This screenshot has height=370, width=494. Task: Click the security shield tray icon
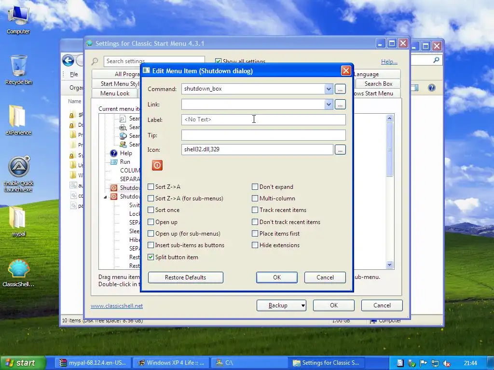412,363
